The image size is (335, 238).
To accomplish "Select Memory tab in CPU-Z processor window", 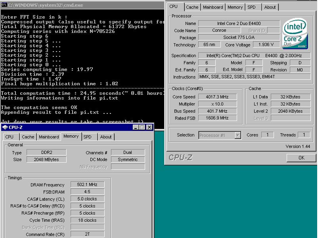I will pyautogui.click(x=235, y=7).
